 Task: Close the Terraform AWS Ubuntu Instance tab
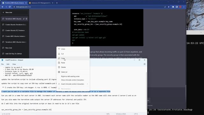[x=26, y=3]
